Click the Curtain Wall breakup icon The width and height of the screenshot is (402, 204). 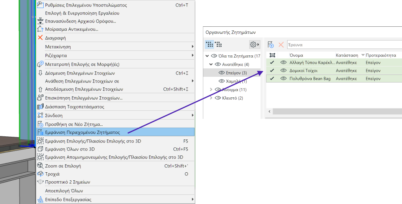pos(40,107)
